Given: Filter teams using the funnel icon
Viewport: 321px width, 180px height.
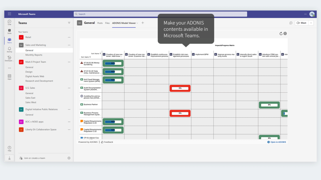Looking at the screenshot, I should tap(69, 22).
